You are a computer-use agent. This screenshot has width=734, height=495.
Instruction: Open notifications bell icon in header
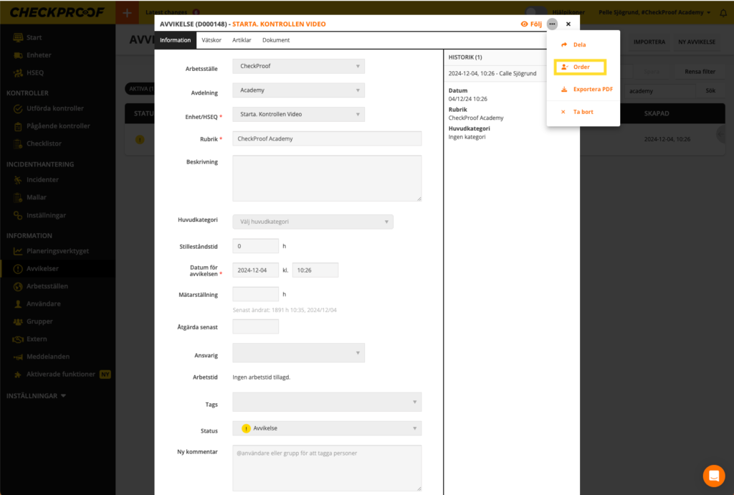pyautogui.click(x=723, y=12)
